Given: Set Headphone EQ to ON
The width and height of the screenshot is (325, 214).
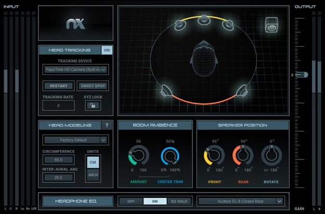Looking at the screenshot, I should (155, 202).
